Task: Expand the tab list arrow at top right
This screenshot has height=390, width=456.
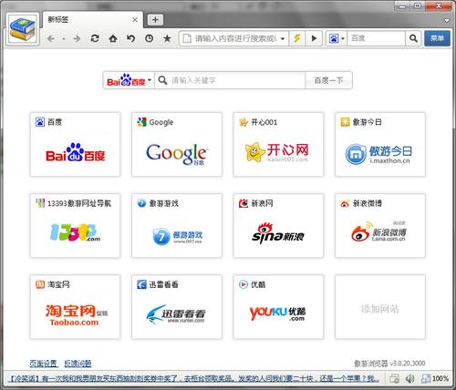Action: tap(447, 21)
